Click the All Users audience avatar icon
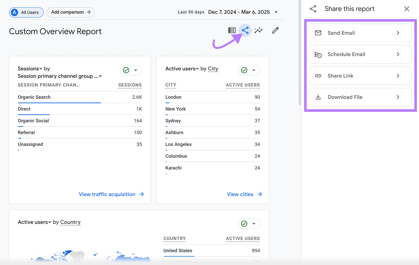Image resolution: width=419 pixels, height=265 pixels. [14, 12]
